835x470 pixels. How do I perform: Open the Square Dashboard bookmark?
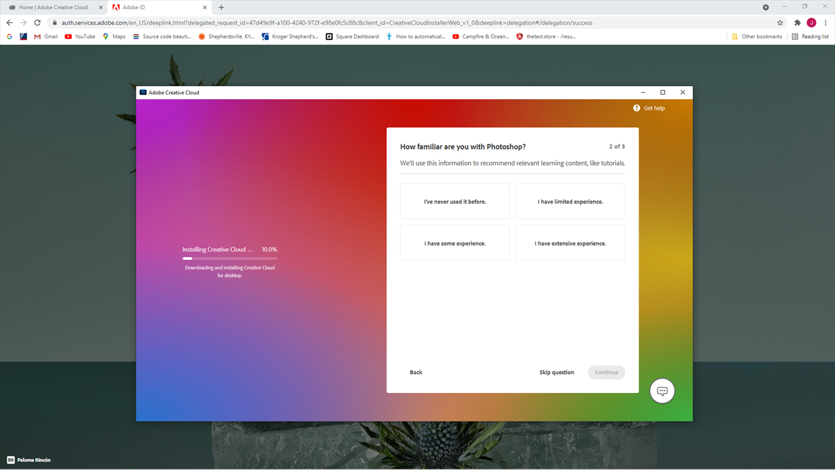352,37
